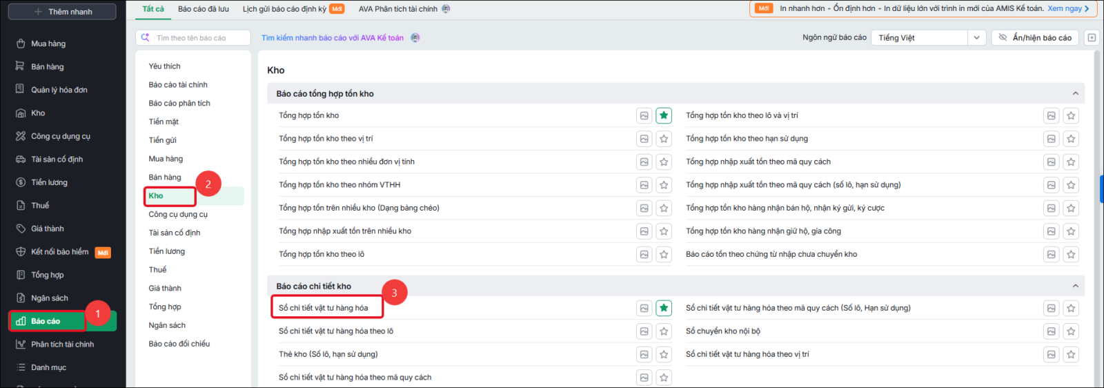Viewport: 1104px width, 388px height.
Task: Favorite Tổng hợp tồn kho theo vị trí
Action: point(664,139)
